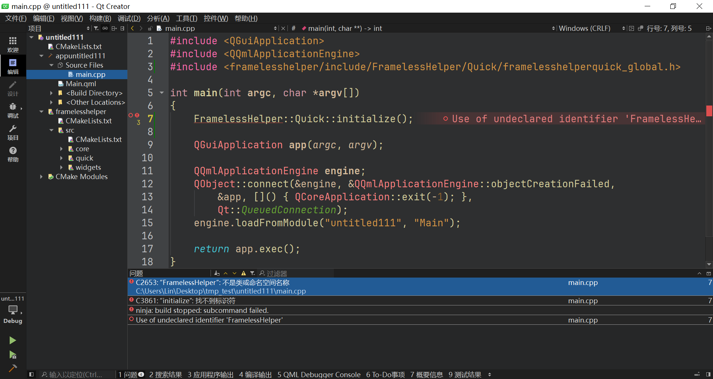The width and height of the screenshot is (713, 379).
Task: Fold the main function at line 5
Action: 162,93
